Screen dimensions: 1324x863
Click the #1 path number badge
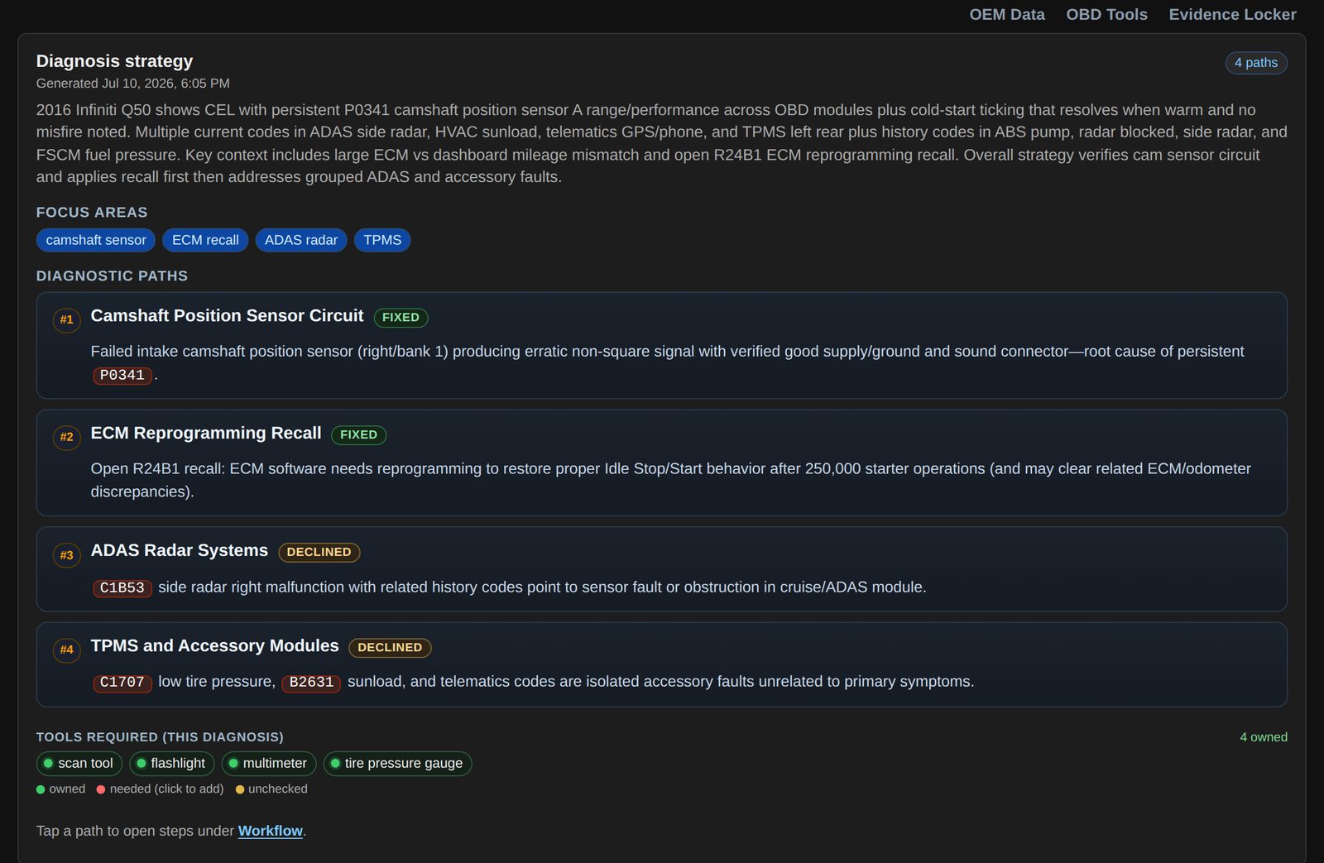66,319
